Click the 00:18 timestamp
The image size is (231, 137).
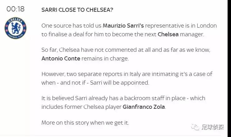pos(16,9)
